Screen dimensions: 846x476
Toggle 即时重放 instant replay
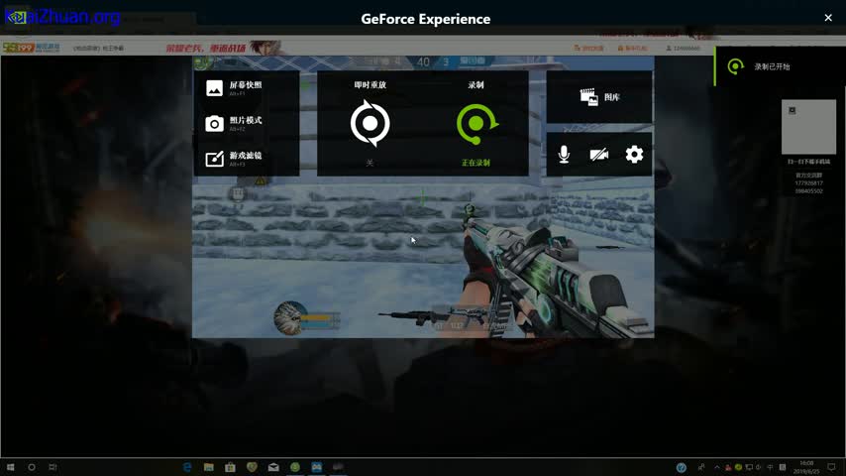point(370,123)
